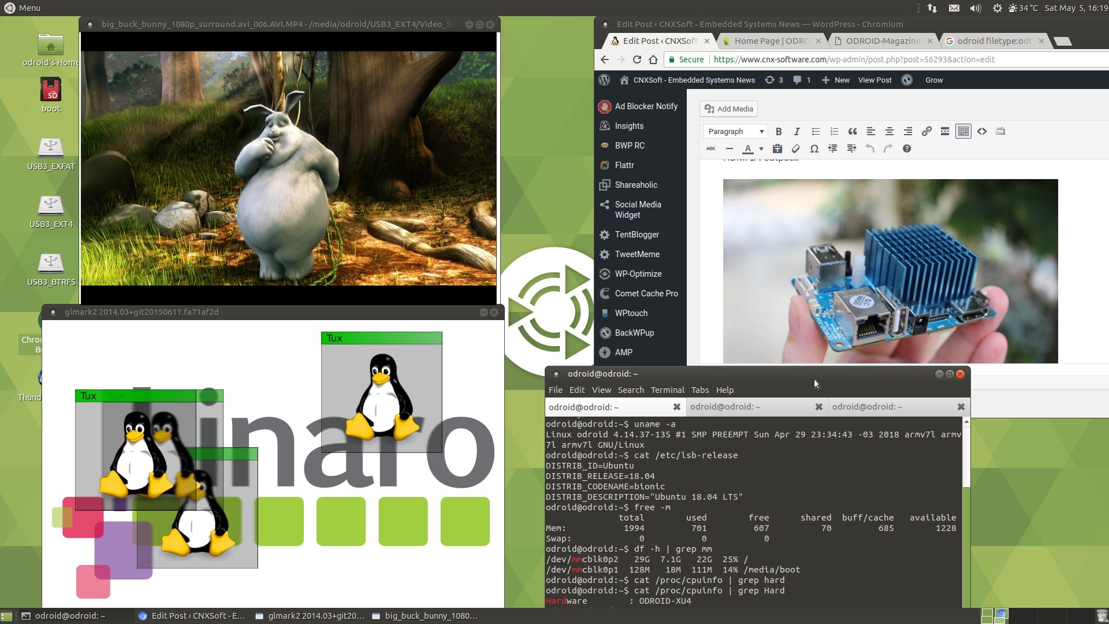Insert or edit link icon

[x=926, y=132]
